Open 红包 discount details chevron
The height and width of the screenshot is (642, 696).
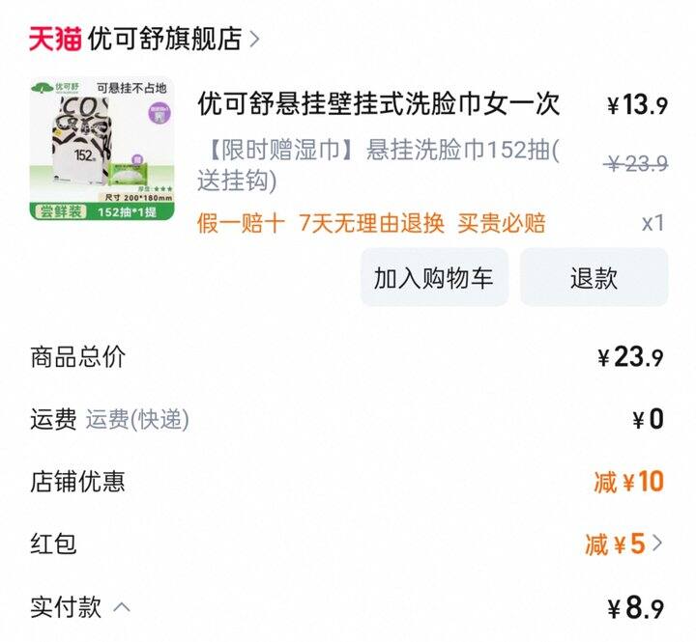657,543
